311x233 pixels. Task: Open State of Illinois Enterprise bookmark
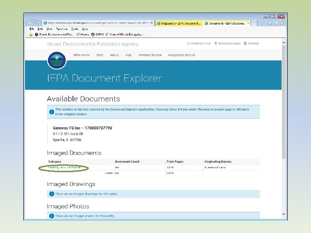125,35
